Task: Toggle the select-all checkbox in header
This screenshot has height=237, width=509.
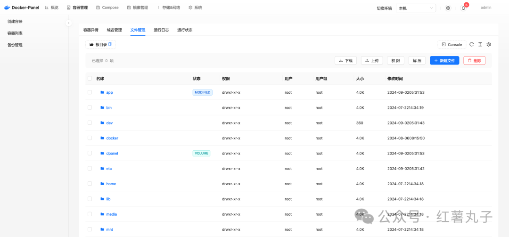Action: pos(90,78)
